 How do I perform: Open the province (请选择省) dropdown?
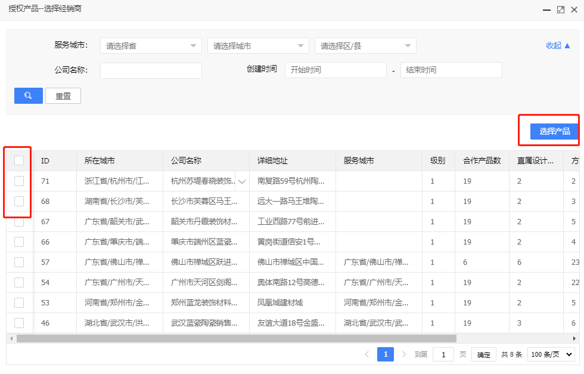coord(151,46)
